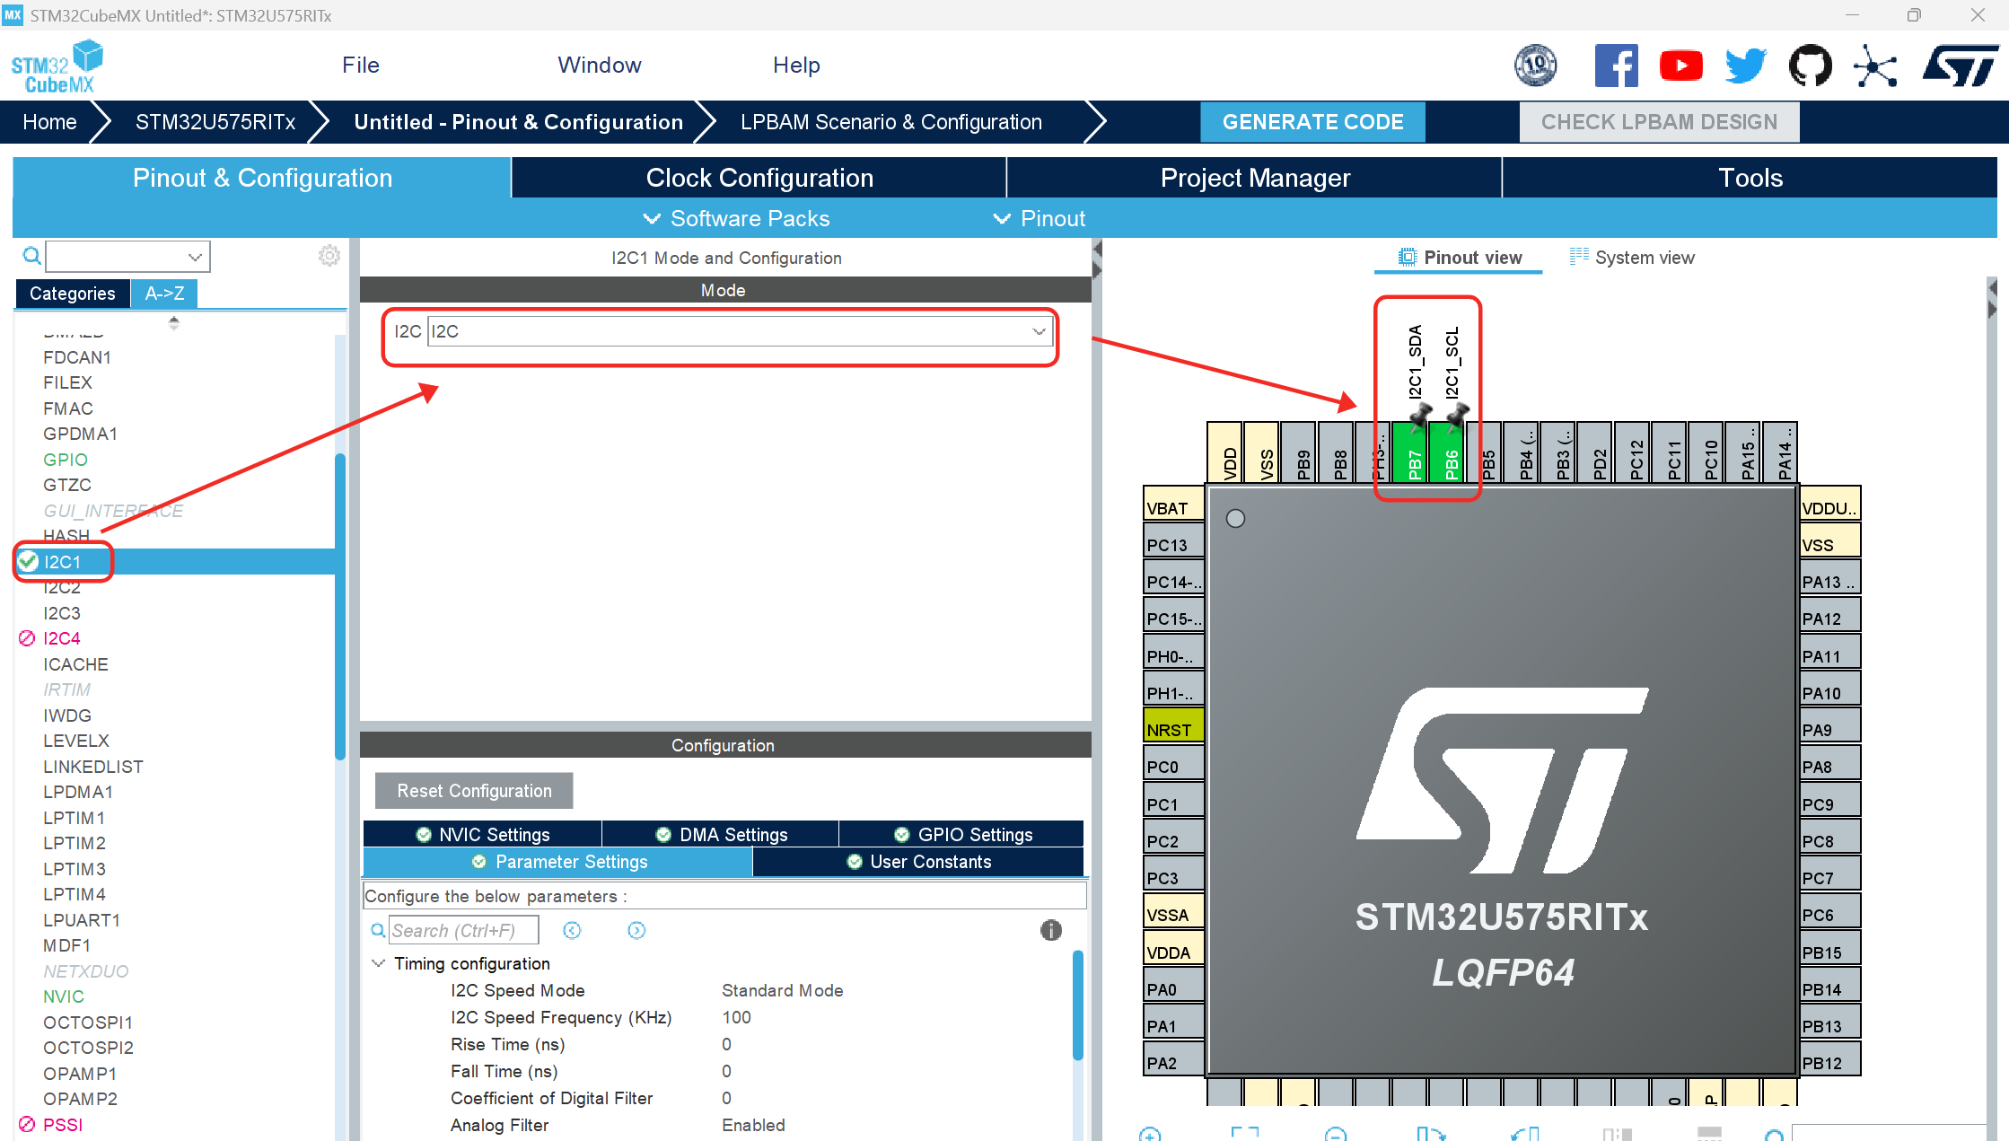Show parameter info with the i icon
This screenshot has height=1141, width=2009.
click(1051, 931)
